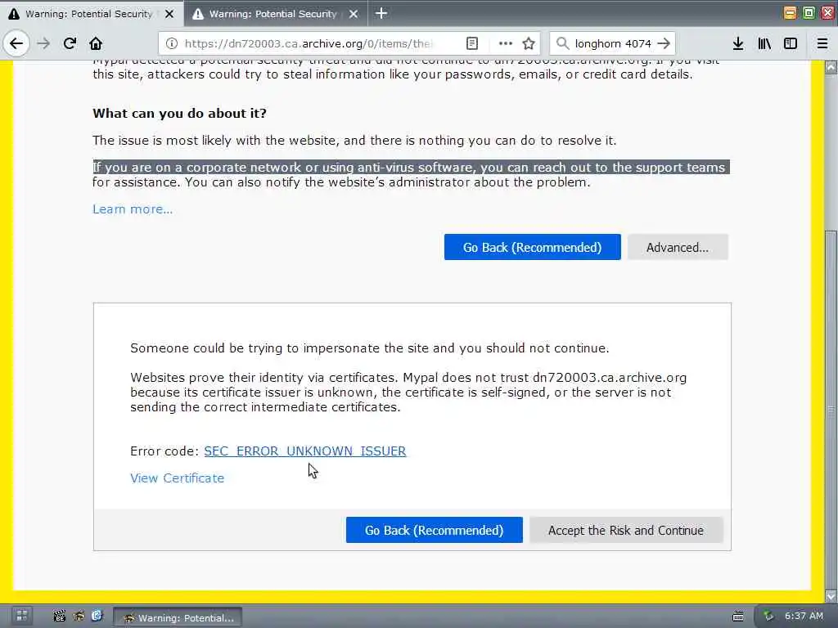Image resolution: width=838 pixels, height=628 pixels.
Task: Click the 6:37 AM clock
Action: [x=804, y=616]
